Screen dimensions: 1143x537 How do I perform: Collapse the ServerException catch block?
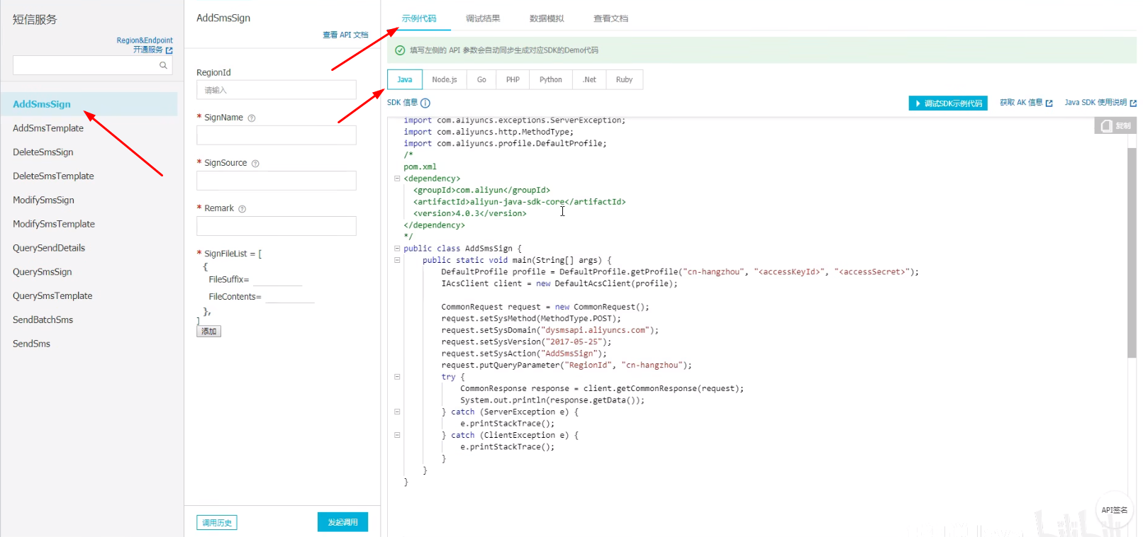pyautogui.click(x=397, y=412)
